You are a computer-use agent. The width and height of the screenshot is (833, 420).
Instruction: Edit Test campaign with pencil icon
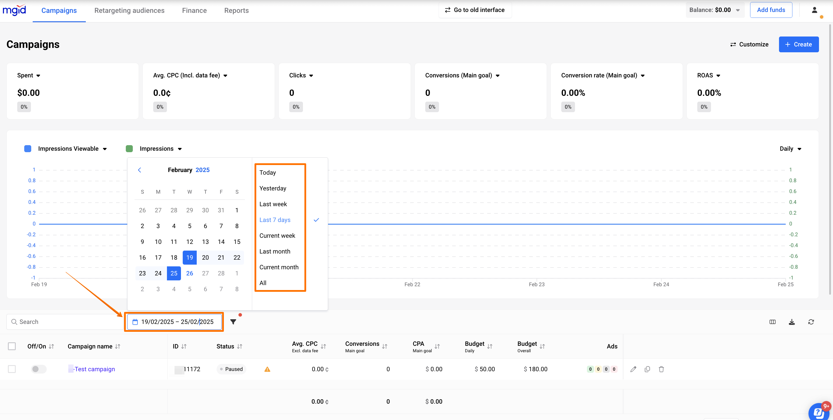point(633,369)
